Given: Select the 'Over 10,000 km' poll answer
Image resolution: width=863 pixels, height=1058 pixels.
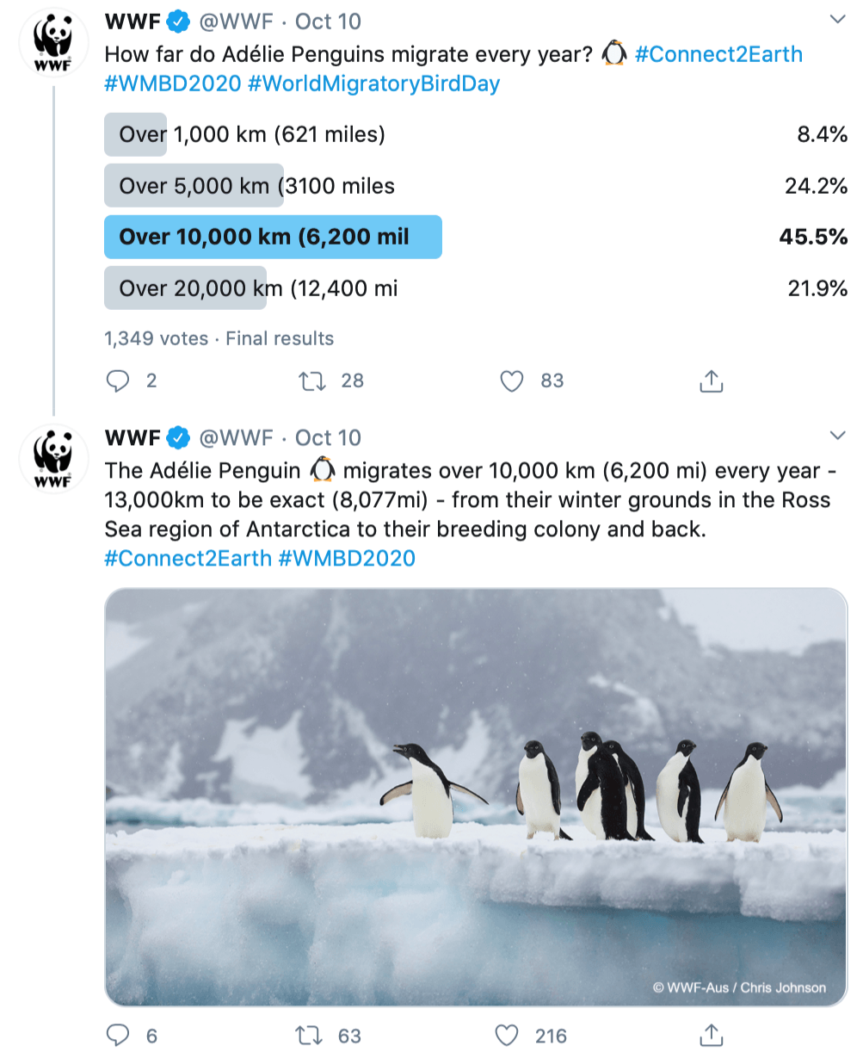Looking at the screenshot, I should (x=273, y=236).
